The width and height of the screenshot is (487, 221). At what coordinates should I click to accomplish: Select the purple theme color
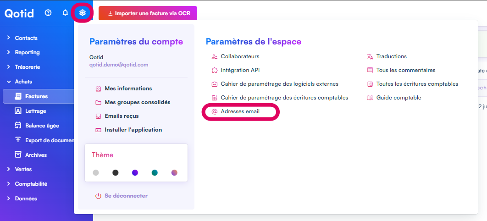point(135,173)
